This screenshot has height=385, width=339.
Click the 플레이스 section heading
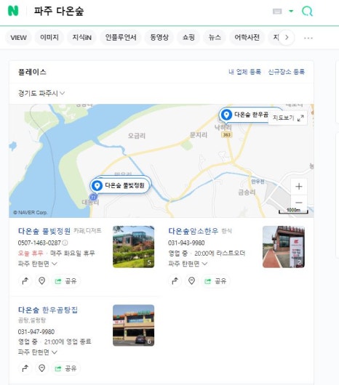(x=32, y=72)
